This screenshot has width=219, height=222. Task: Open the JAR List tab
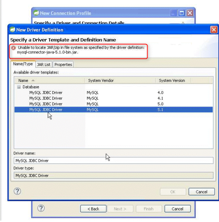(x=44, y=65)
